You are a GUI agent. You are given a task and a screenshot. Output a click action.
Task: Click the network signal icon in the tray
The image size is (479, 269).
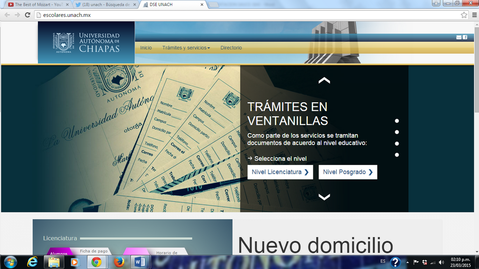[x=433, y=262]
